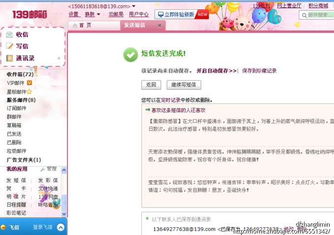The height and width of the screenshot is (235, 334).
Task: Click the apps list scrollbar thumb
Action: pos(64,202)
